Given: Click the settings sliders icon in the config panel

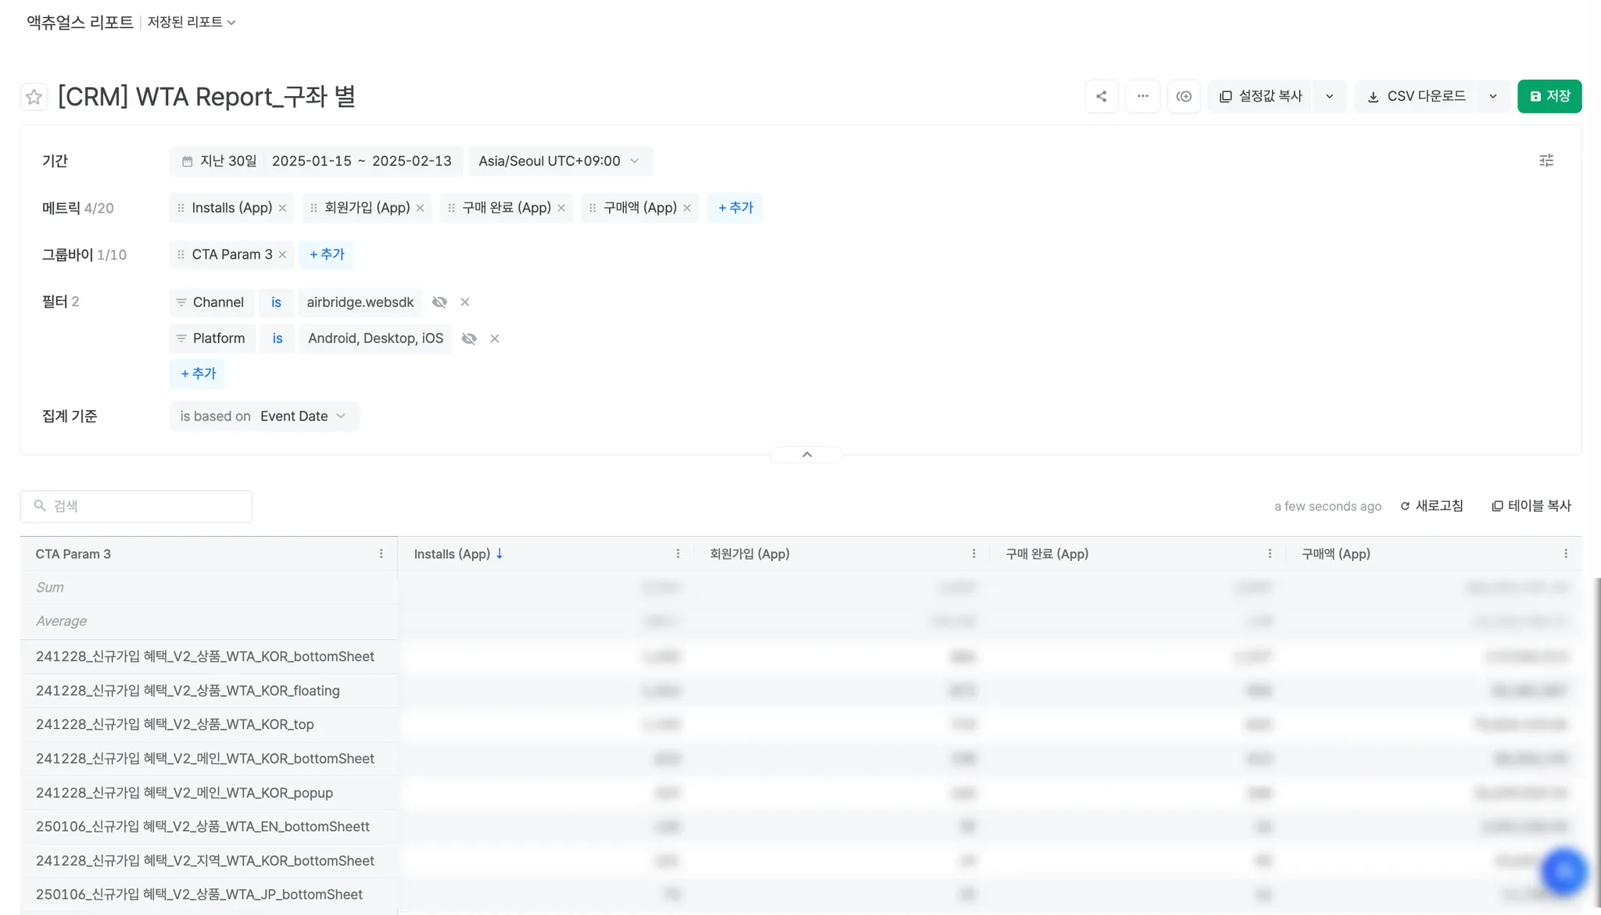Looking at the screenshot, I should coord(1545,161).
